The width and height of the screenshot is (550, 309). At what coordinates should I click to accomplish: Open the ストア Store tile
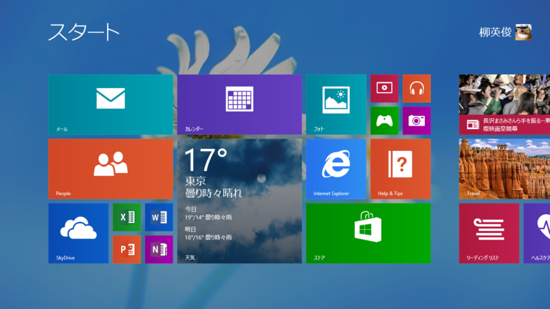click(x=368, y=233)
